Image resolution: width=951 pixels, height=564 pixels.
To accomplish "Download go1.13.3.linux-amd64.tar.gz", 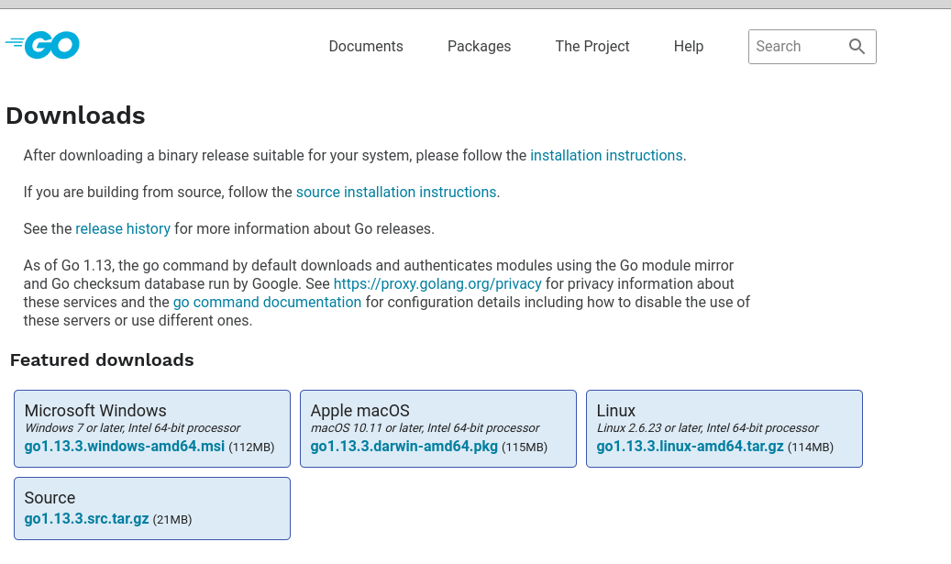I will 690,447.
